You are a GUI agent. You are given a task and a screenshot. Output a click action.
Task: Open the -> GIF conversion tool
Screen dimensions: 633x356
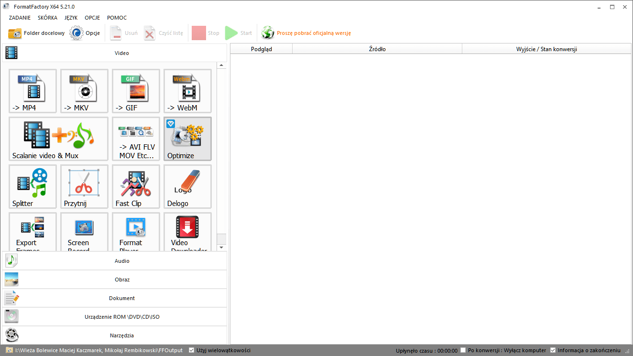coord(136,91)
